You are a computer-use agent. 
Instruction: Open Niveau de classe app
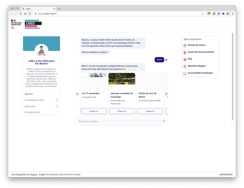(x=196, y=45)
